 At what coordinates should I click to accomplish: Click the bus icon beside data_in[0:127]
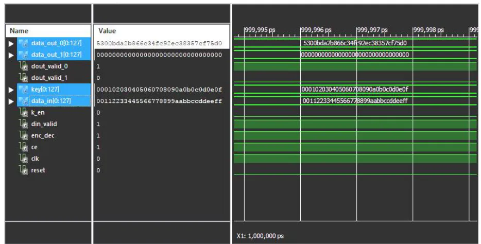click(23, 101)
